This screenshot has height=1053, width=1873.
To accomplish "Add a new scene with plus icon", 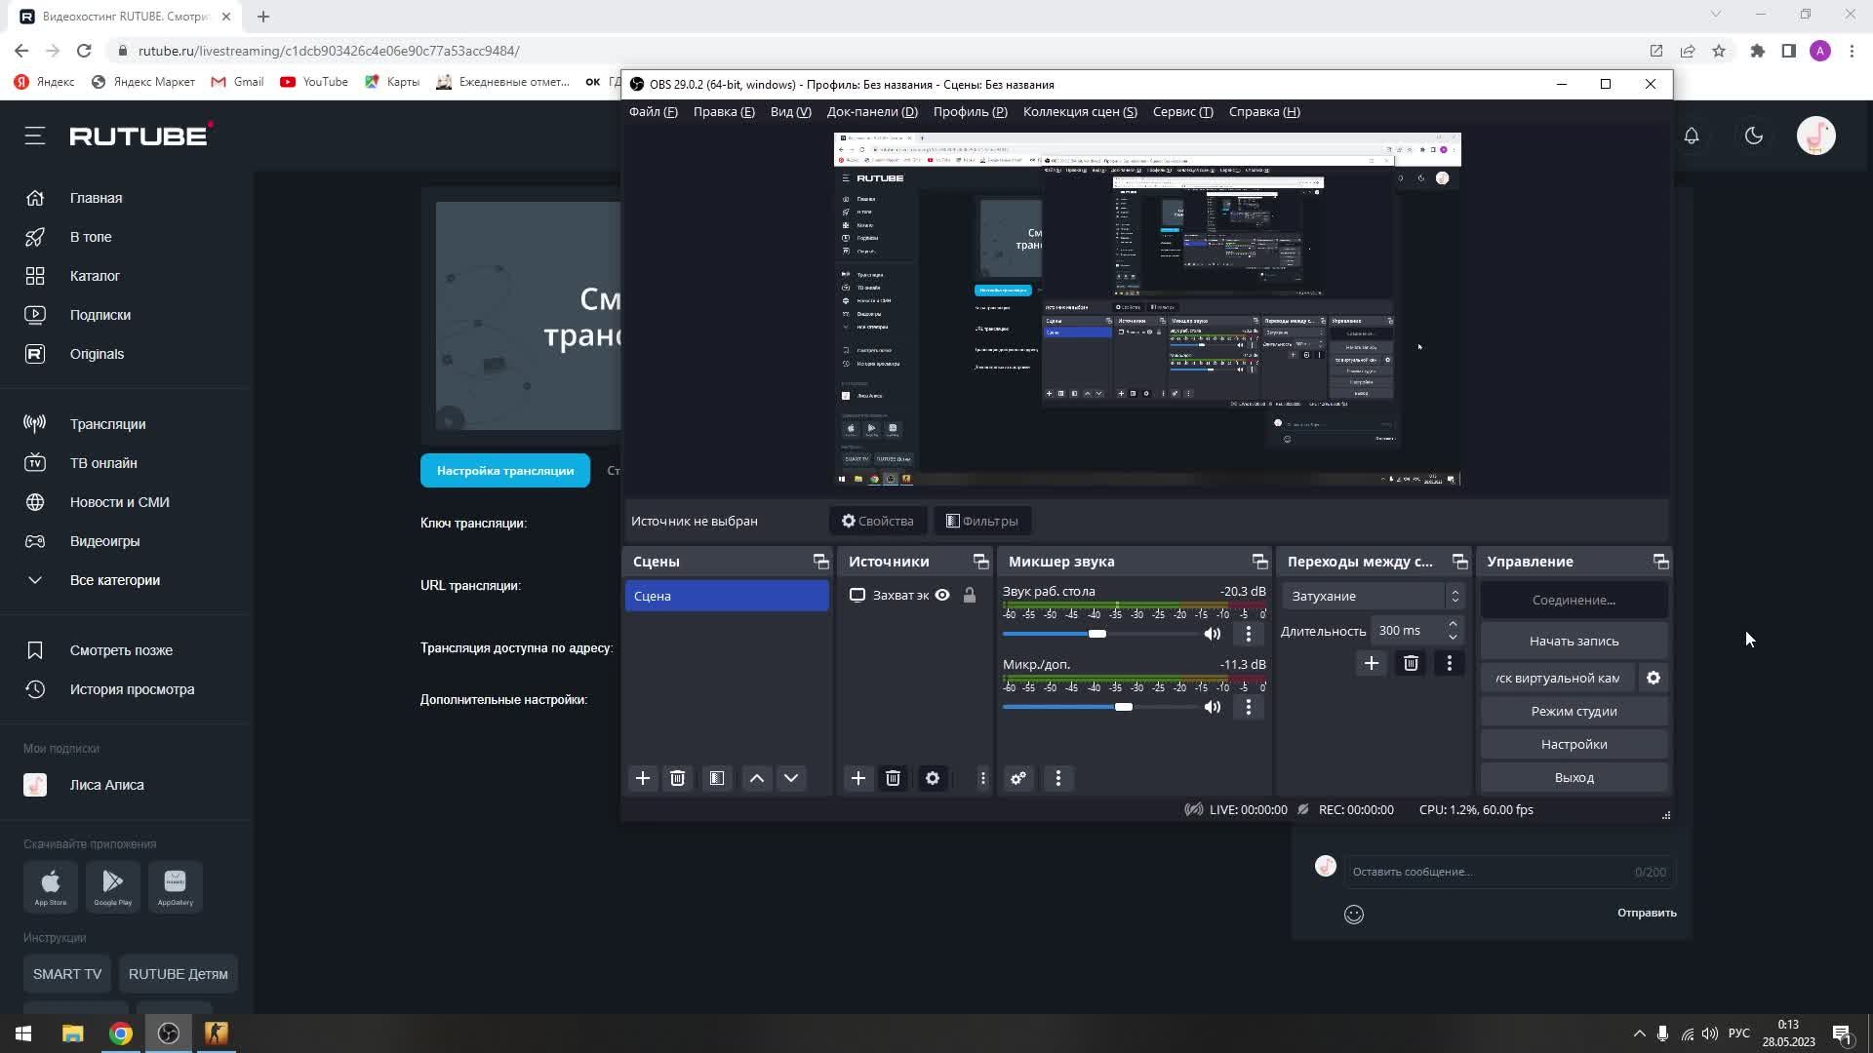I will pyautogui.click(x=643, y=778).
